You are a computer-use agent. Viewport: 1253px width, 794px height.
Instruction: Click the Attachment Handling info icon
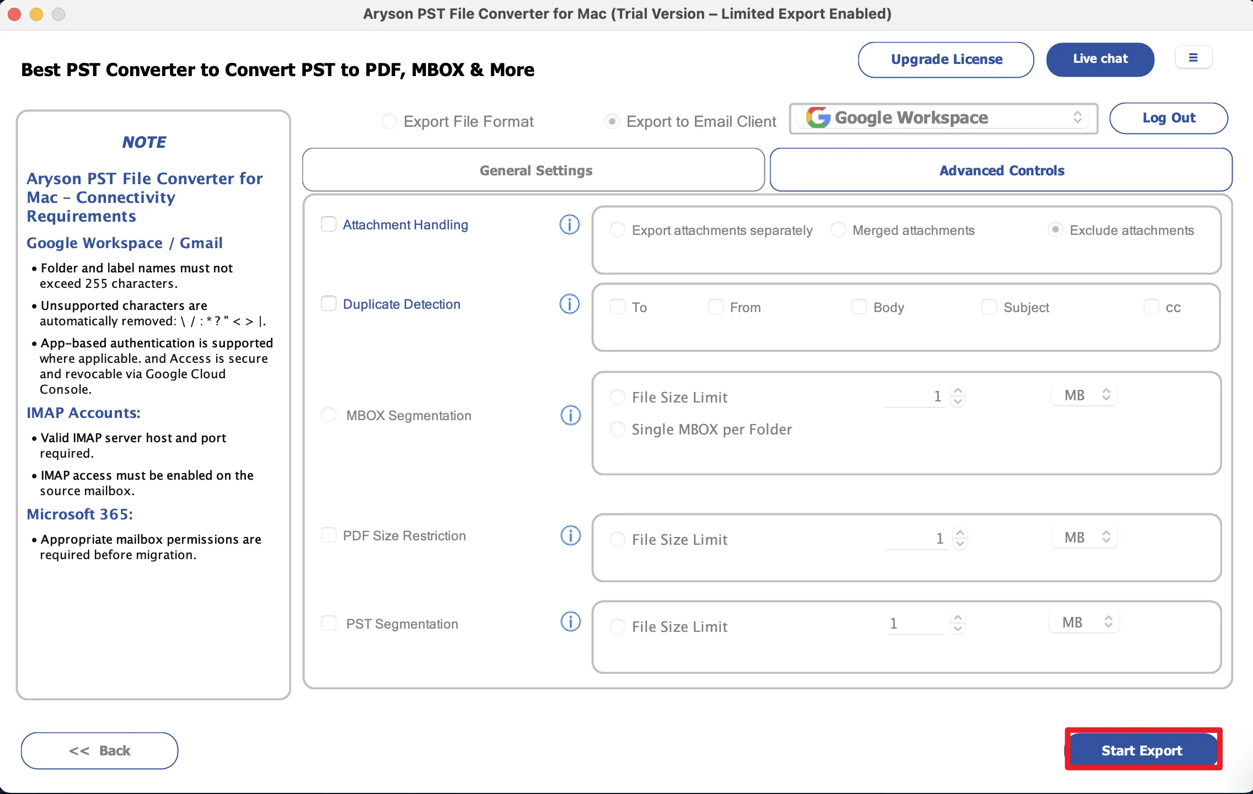pos(570,224)
